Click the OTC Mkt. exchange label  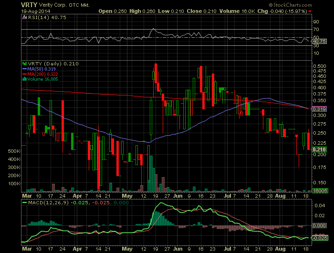79,5
